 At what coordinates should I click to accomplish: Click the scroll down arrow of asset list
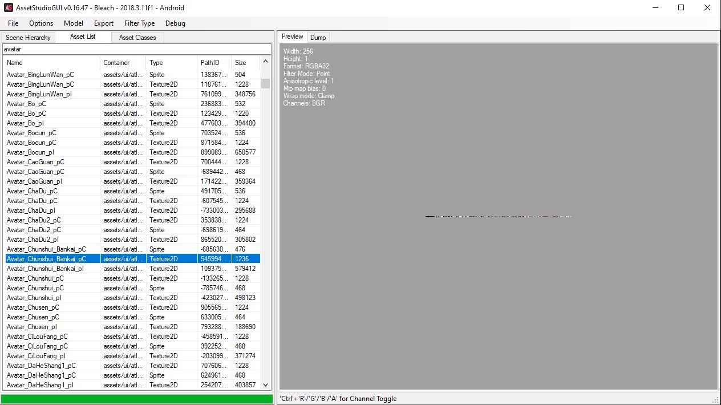pos(265,385)
